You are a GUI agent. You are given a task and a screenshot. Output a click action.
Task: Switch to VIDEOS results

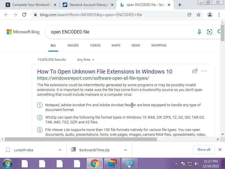tap(95, 45)
